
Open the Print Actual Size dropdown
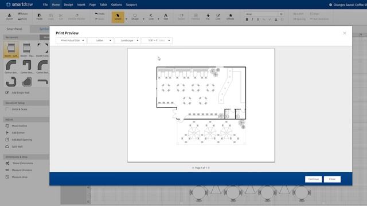click(71, 41)
